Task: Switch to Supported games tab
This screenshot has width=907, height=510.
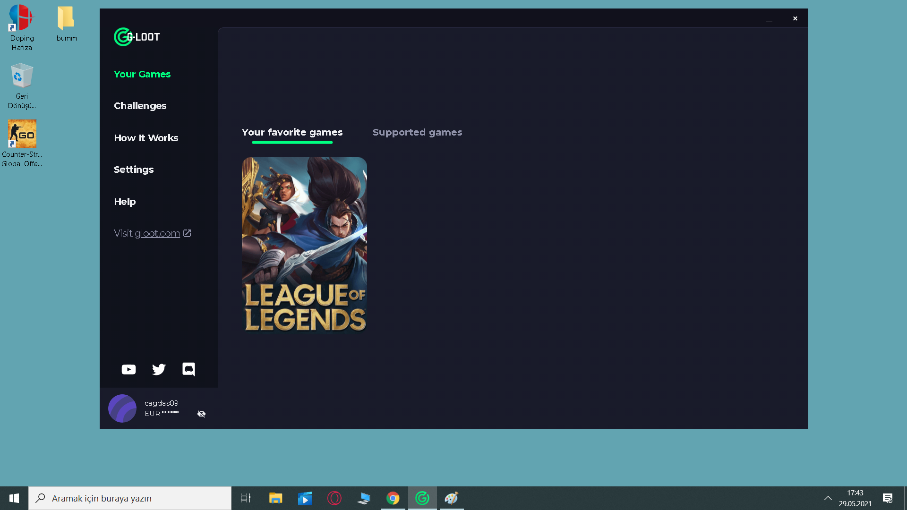Action: [x=417, y=132]
